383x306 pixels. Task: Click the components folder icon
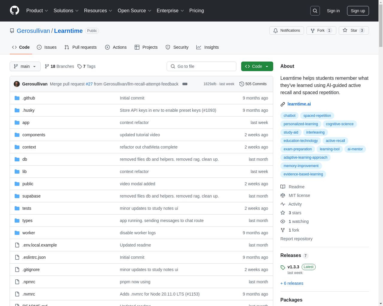[x=17, y=135]
